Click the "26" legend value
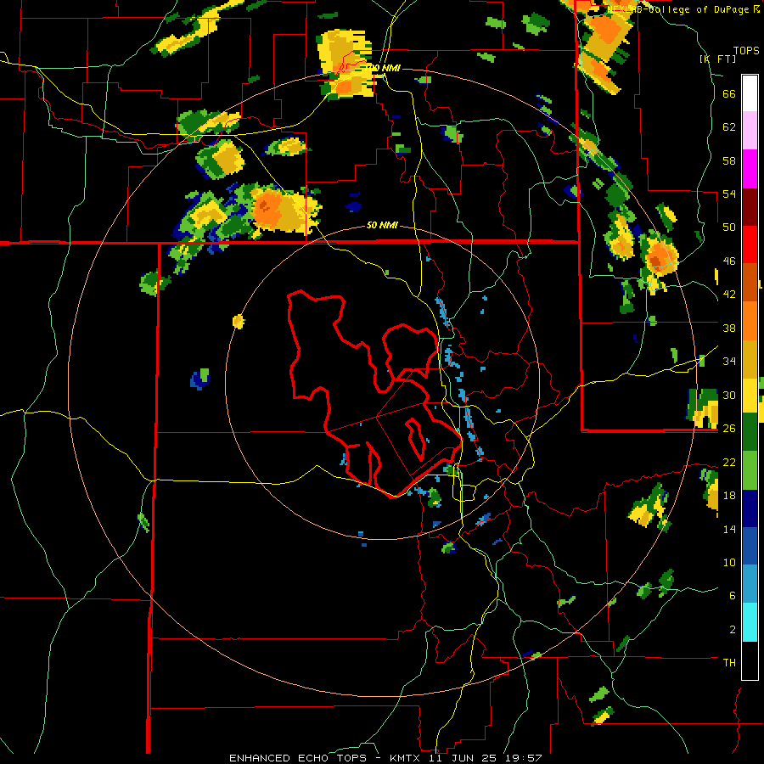 (x=729, y=429)
